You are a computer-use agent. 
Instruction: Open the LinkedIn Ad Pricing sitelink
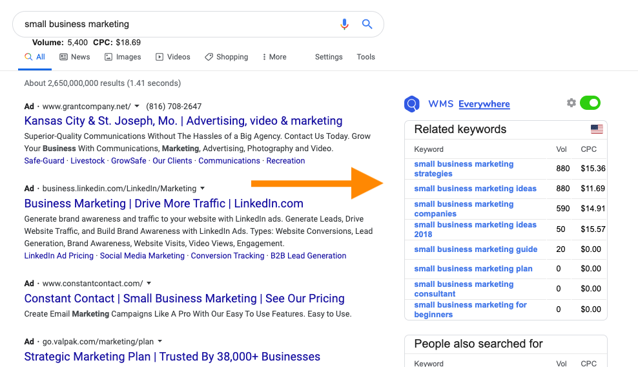tap(59, 256)
